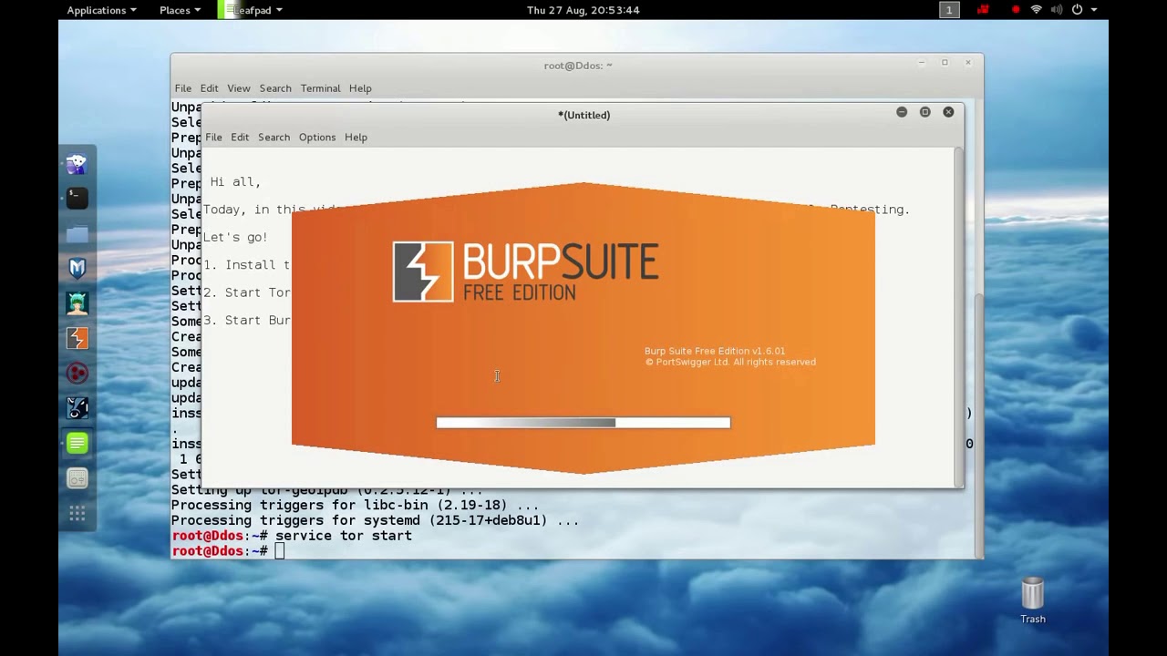Click the Wi-Fi status icon in top bar

point(1037,10)
